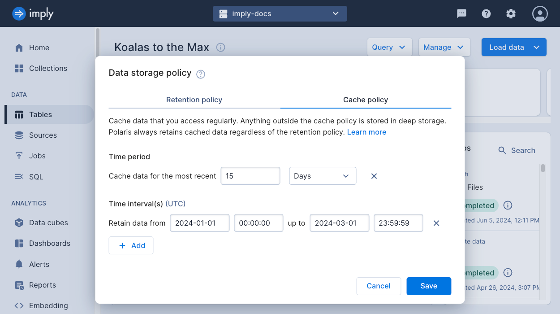Click the settings gear icon

[x=511, y=13]
